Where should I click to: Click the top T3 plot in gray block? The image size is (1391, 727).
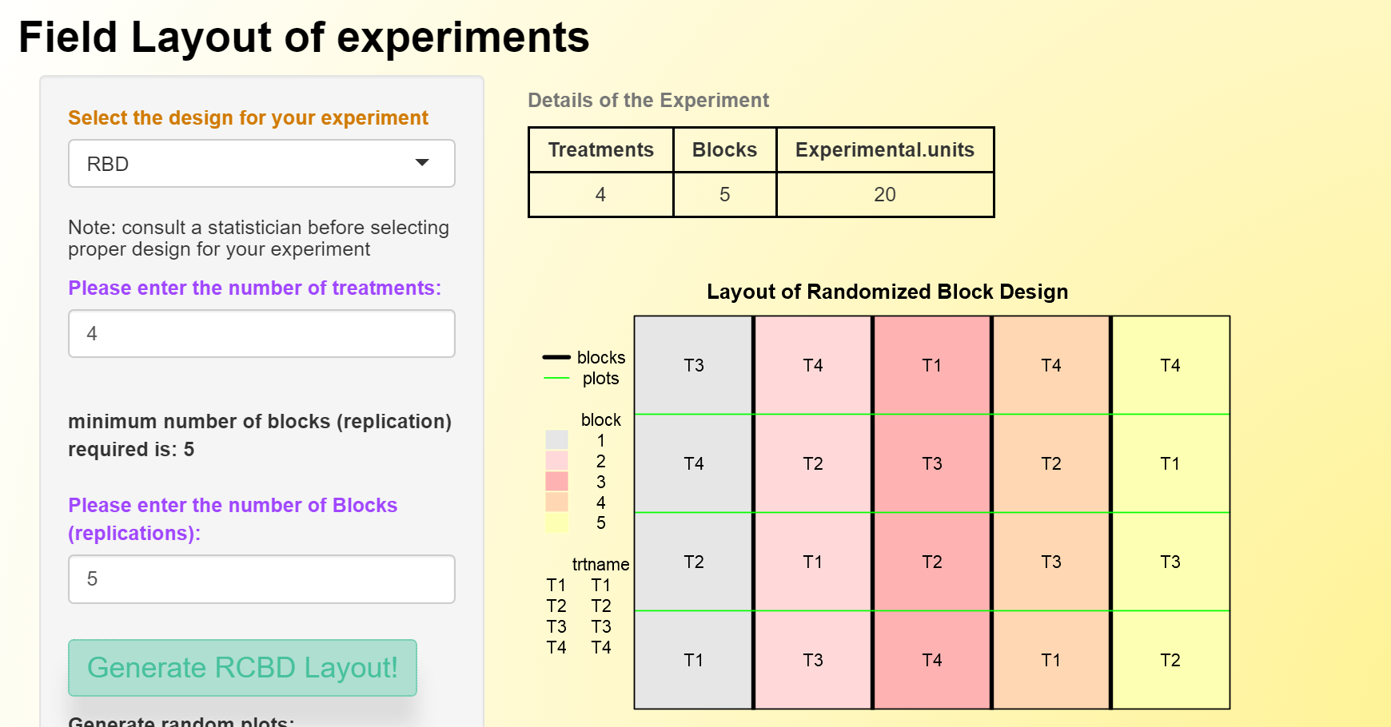pos(693,365)
